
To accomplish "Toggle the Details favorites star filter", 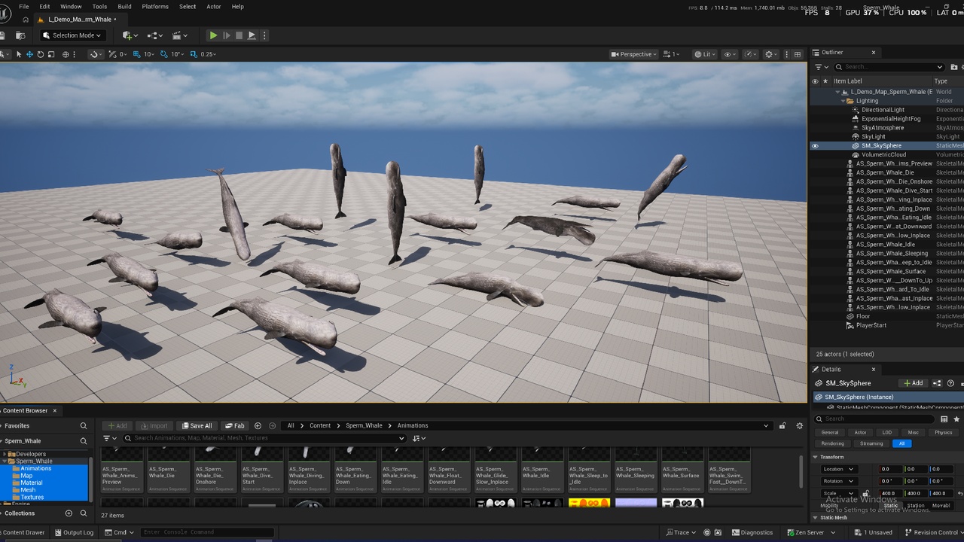I will pos(956,419).
